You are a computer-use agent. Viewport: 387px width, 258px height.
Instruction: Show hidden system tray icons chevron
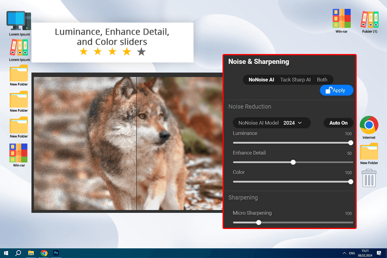tap(344, 253)
